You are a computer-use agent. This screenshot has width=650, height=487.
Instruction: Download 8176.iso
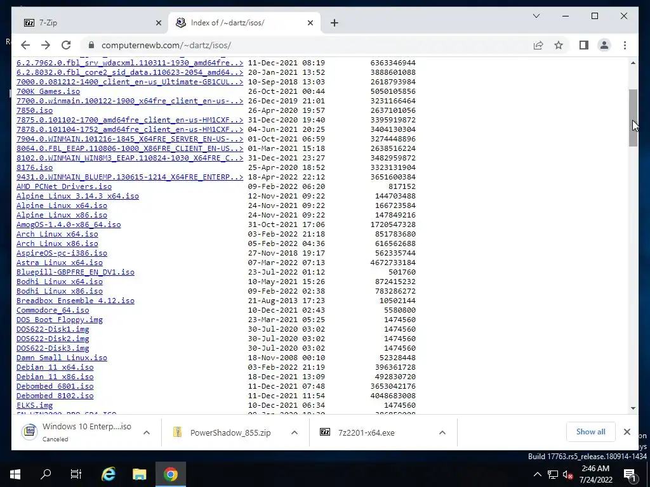pyautogui.click(x=34, y=167)
